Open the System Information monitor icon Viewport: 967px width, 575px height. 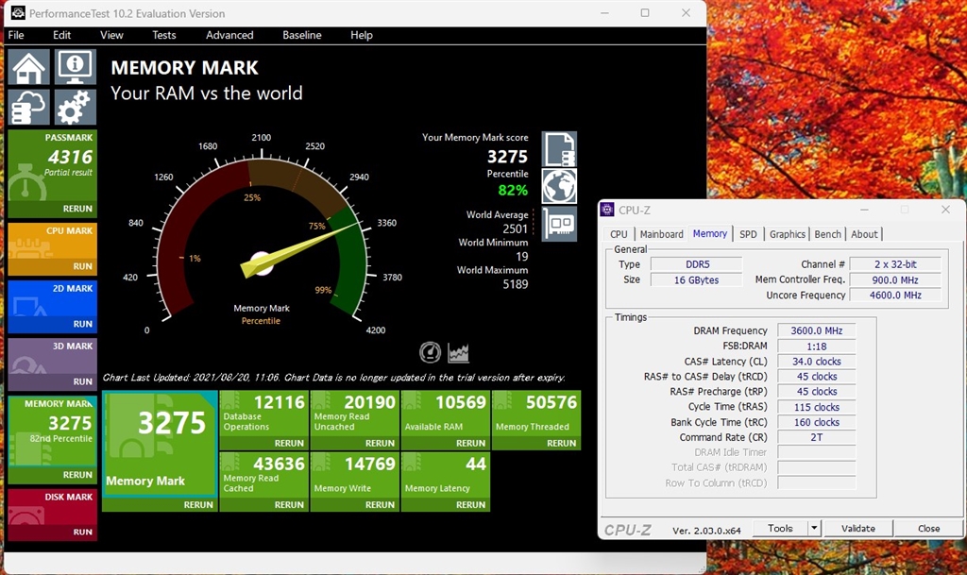(75, 68)
